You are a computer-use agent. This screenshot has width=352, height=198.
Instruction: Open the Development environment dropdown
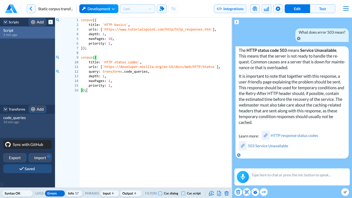click(x=99, y=9)
